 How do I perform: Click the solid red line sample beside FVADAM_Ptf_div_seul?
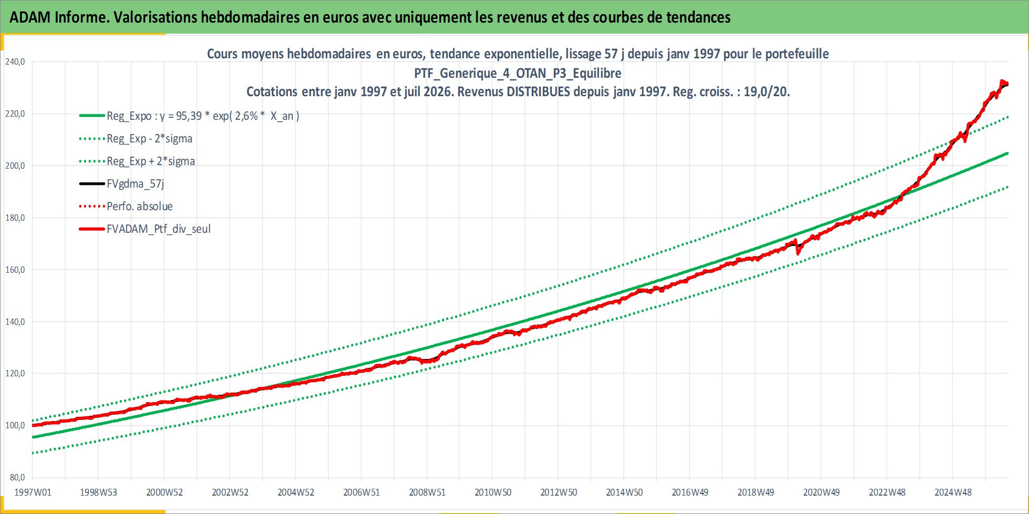(x=92, y=229)
